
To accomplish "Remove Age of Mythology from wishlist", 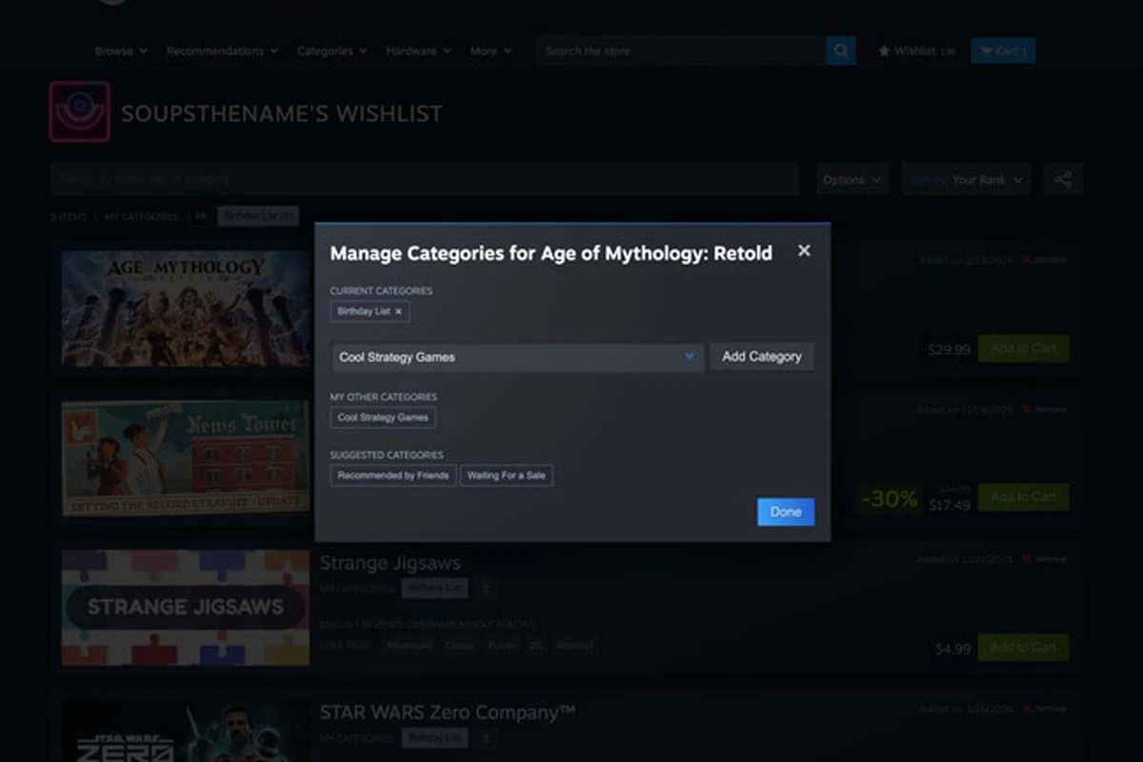I will pos(1044,260).
